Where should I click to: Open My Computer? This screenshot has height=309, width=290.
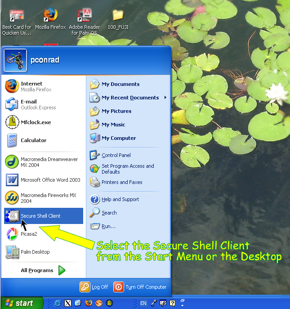(129, 138)
